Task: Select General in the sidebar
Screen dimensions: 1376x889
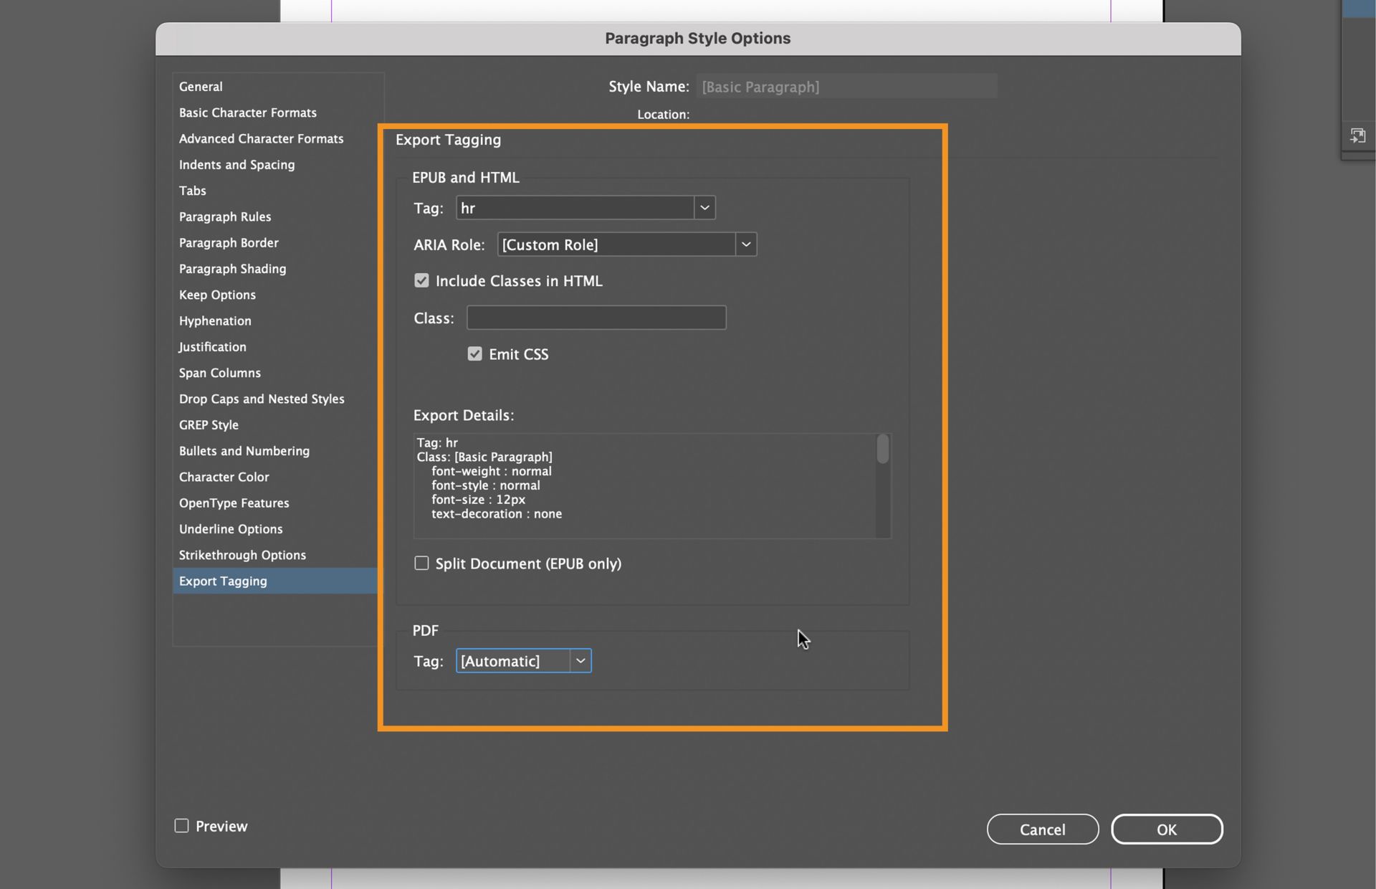Action: (x=201, y=87)
